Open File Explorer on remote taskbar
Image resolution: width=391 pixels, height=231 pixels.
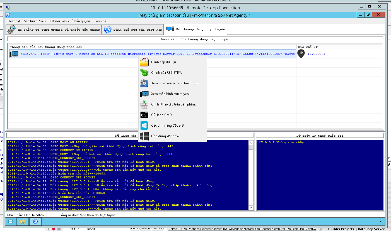point(23,222)
